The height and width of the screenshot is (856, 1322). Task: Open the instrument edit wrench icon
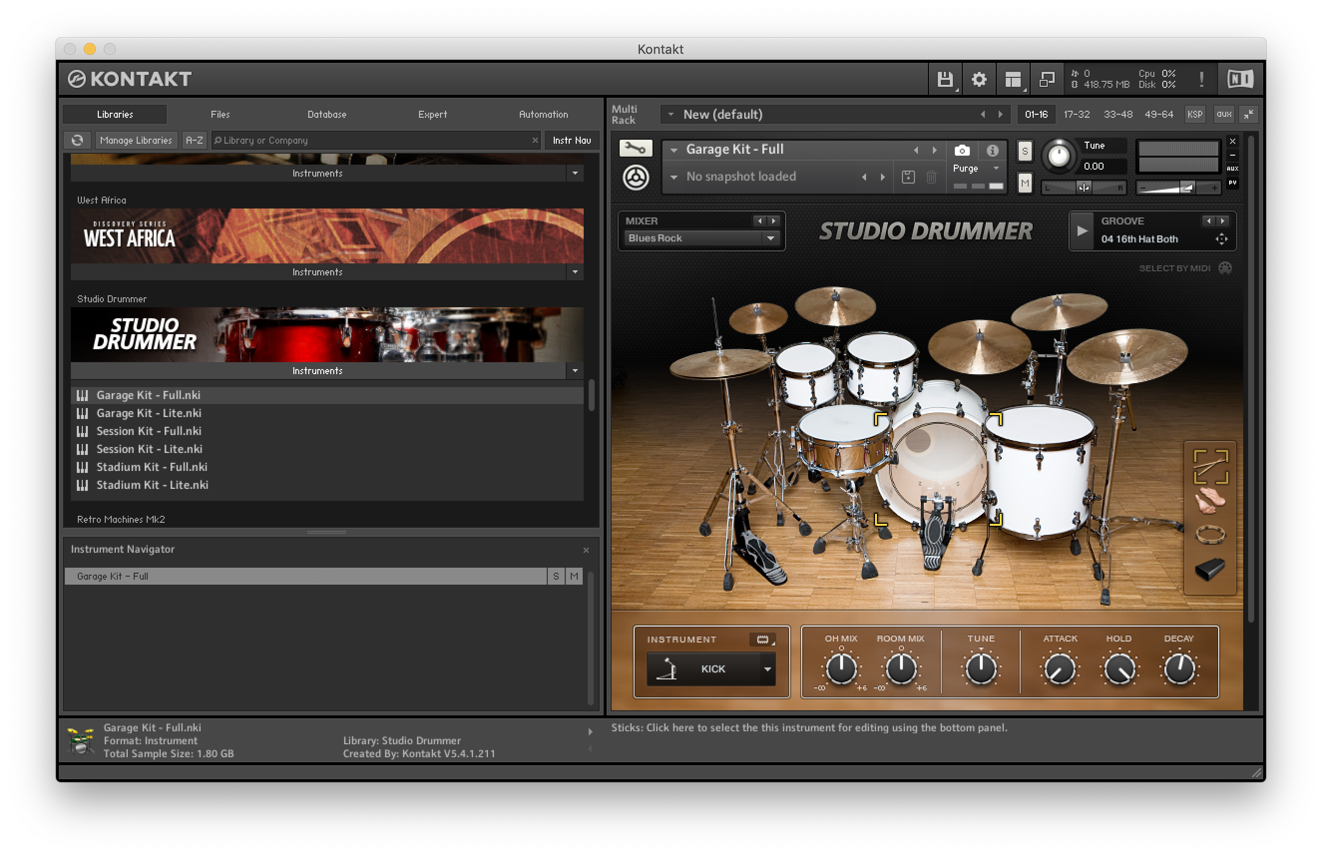636,148
